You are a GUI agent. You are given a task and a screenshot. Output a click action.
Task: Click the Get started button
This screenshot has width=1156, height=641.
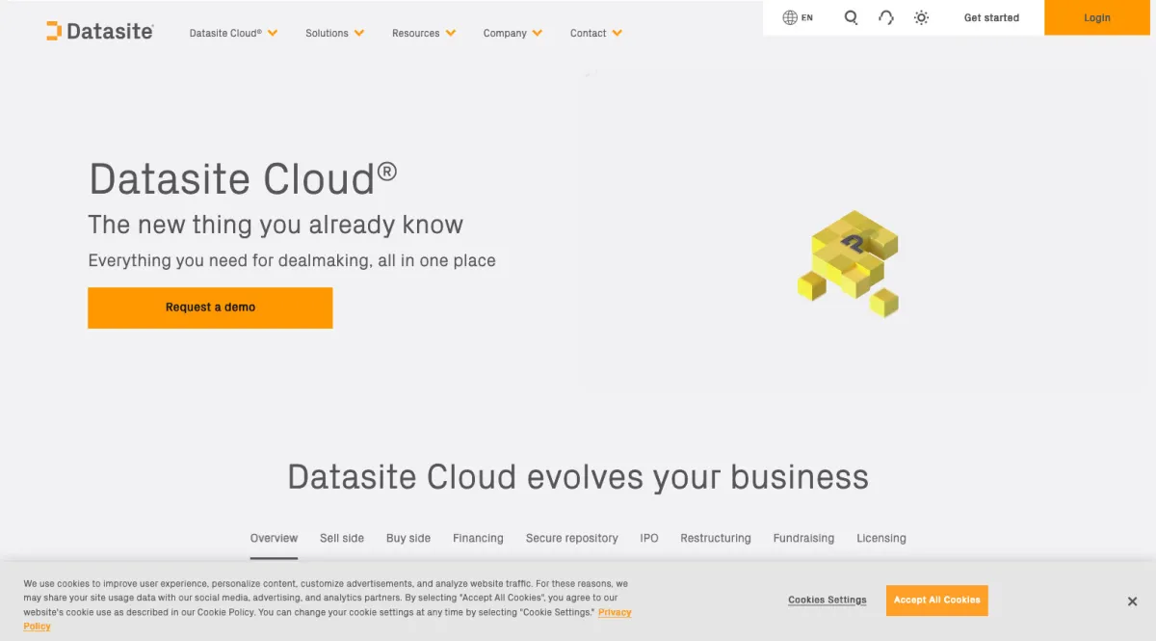pos(991,17)
